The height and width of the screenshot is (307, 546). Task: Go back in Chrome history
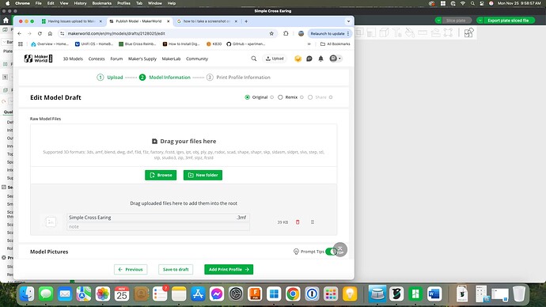click(20, 33)
